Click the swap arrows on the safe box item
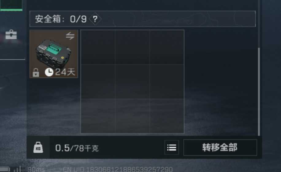Screen dimensions: 281x172 click(70, 36)
